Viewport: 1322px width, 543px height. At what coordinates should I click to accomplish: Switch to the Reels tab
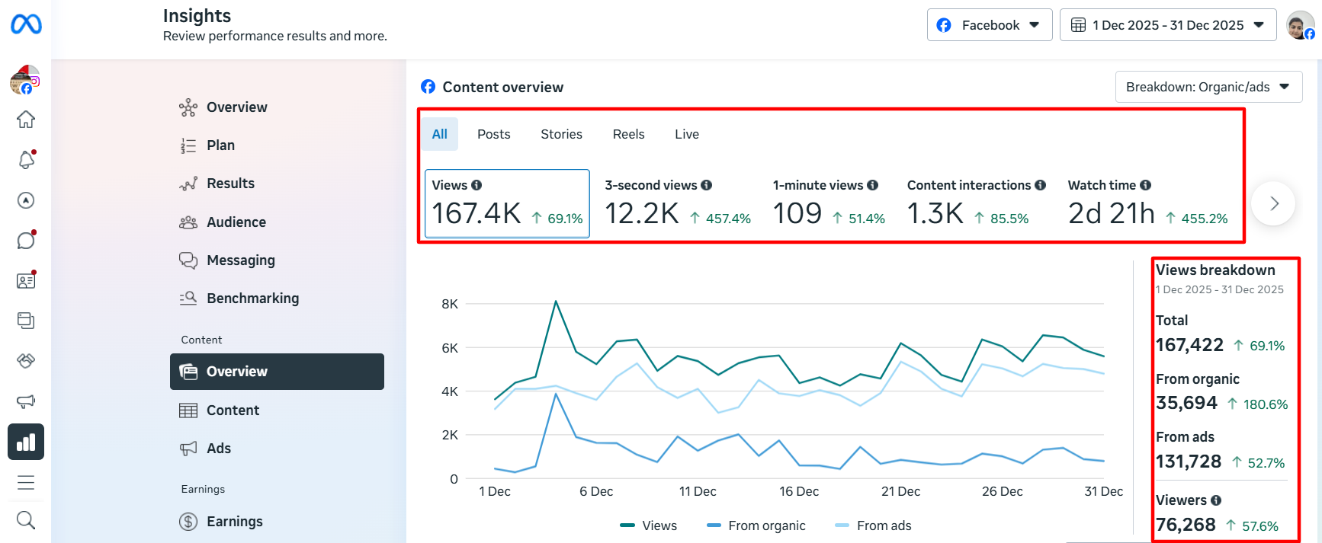click(x=628, y=134)
